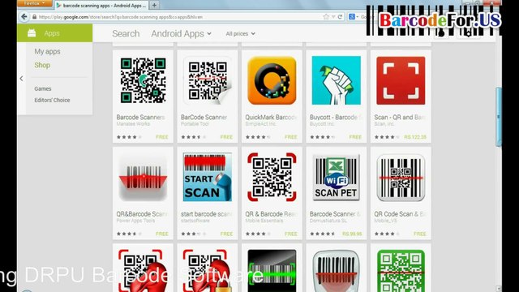Open a new tab with plus button
This screenshot has width=519, height=292.
click(154, 5)
